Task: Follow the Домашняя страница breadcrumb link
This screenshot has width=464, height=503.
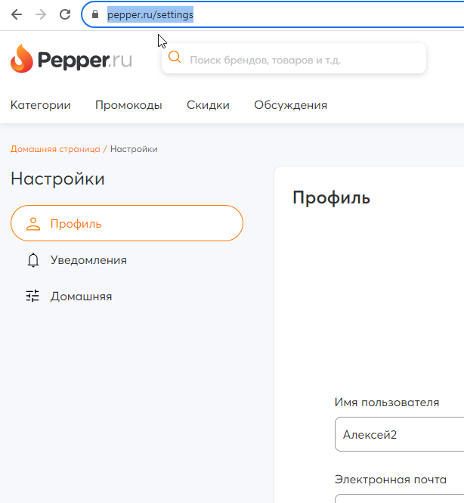Action: (x=55, y=149)
